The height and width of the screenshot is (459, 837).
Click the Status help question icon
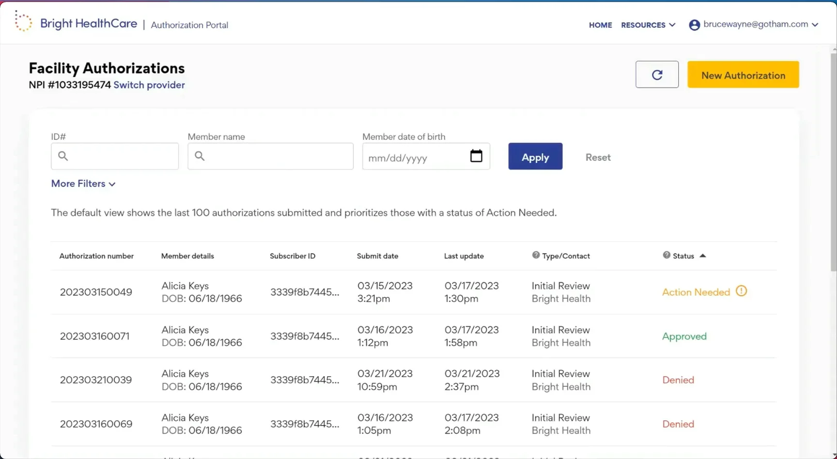pos(666,255)
